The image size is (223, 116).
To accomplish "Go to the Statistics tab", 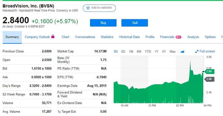I will (107, 37).
